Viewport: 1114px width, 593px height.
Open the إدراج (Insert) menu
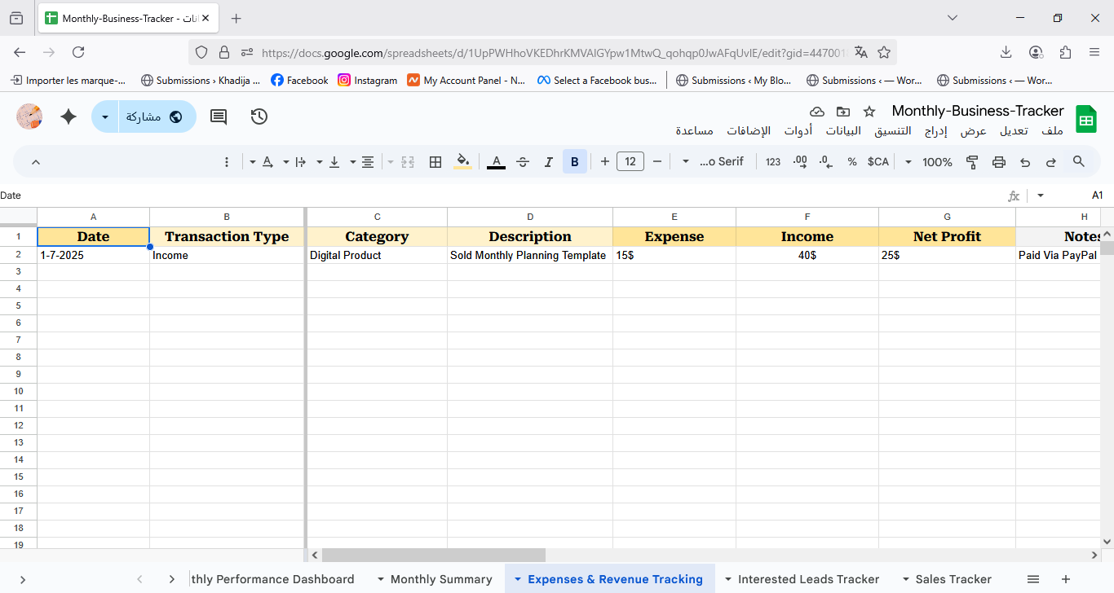pos(935,131)
